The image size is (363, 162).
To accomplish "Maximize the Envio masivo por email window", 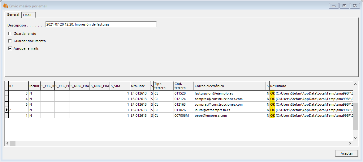I will click(344, 6).
